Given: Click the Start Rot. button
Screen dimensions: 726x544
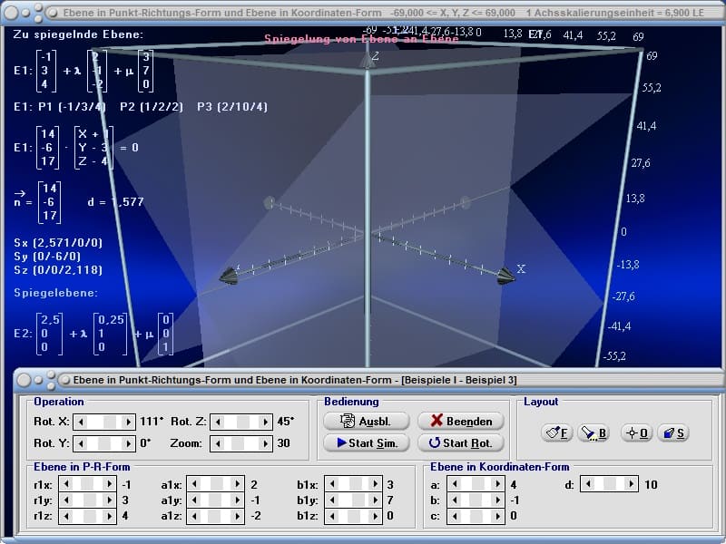Looking at the screenshot, I should click(x=461, y=442).
